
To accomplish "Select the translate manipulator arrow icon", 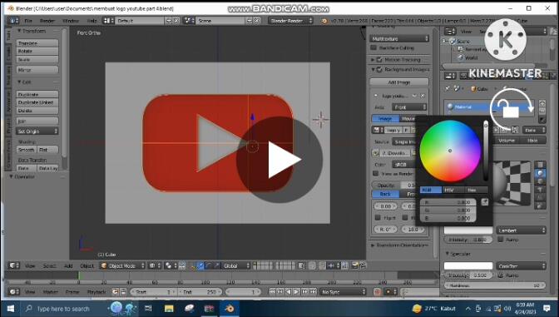I will [x=200, y=265].
